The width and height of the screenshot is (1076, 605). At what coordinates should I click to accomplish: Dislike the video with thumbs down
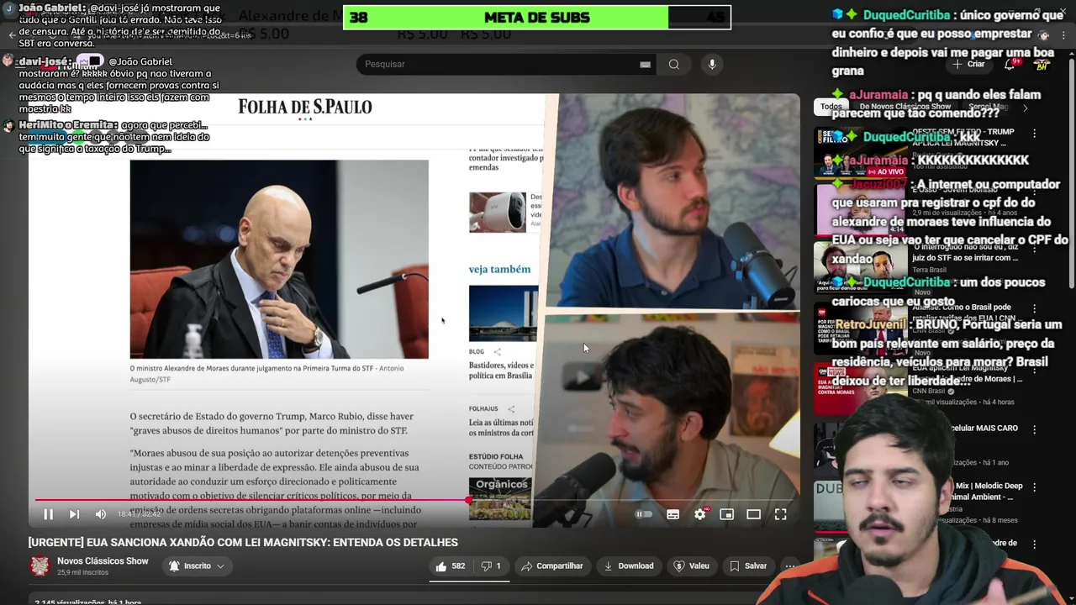(491, 566)
